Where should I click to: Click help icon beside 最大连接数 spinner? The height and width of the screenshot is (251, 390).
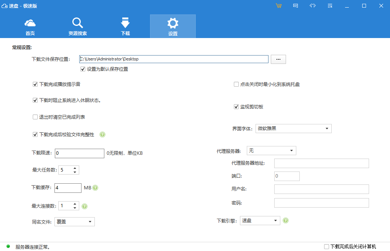coord(85,206)
